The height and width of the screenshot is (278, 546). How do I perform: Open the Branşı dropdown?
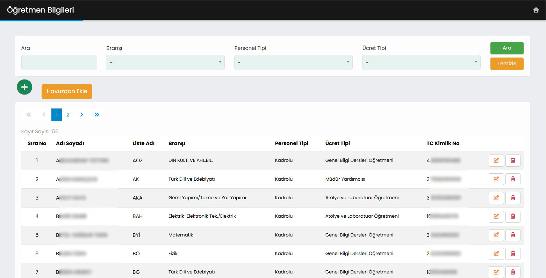tap(165, 62)
